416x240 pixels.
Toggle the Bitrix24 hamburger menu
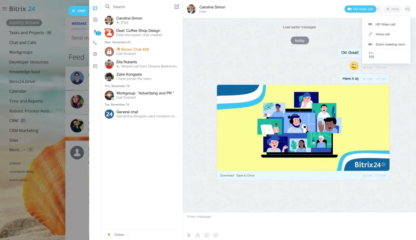click(4, 9)
